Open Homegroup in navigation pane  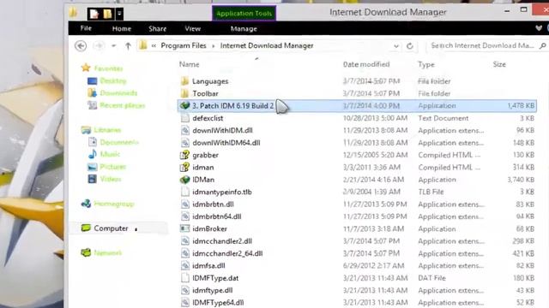point(114,204)
